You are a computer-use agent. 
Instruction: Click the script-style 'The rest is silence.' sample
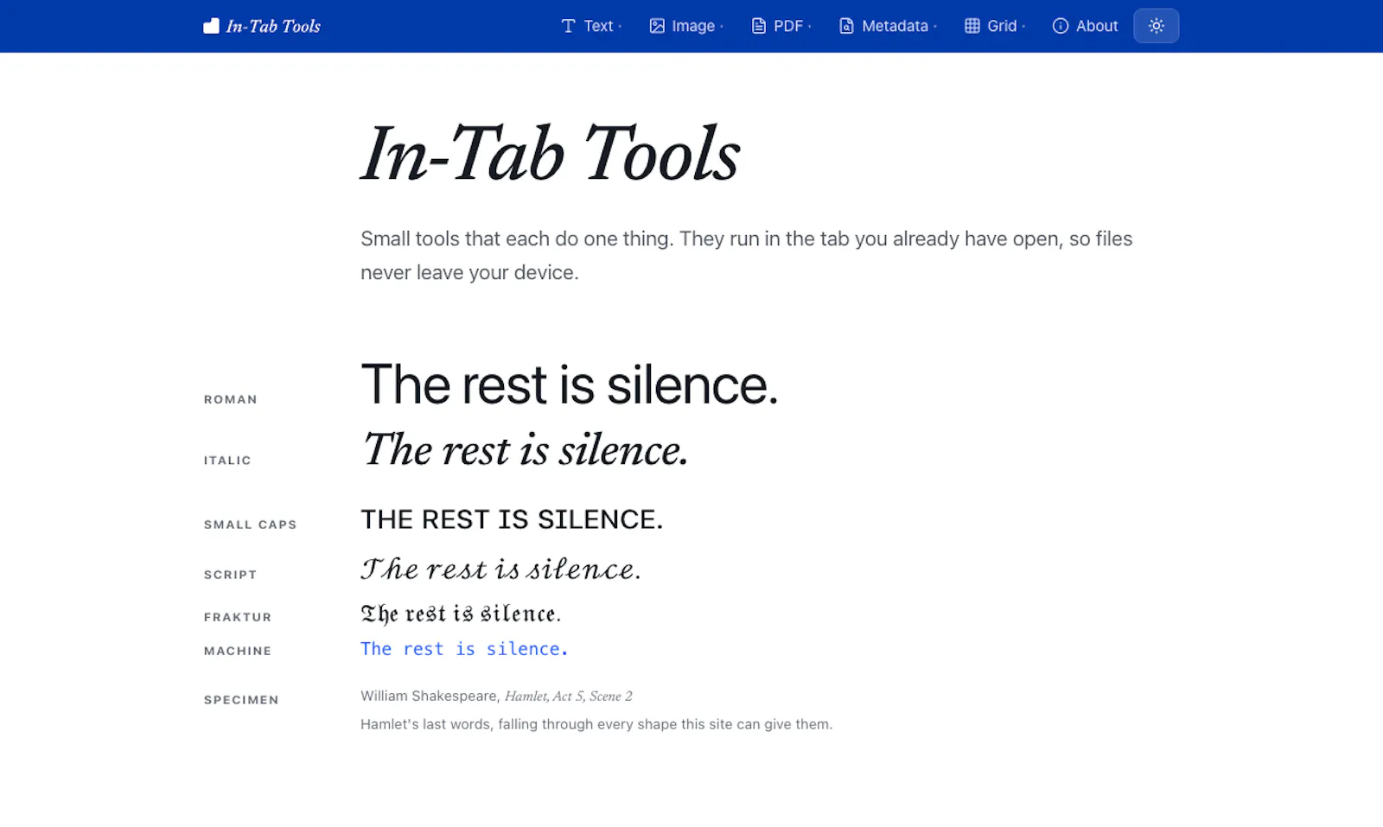tap(500, 569)
